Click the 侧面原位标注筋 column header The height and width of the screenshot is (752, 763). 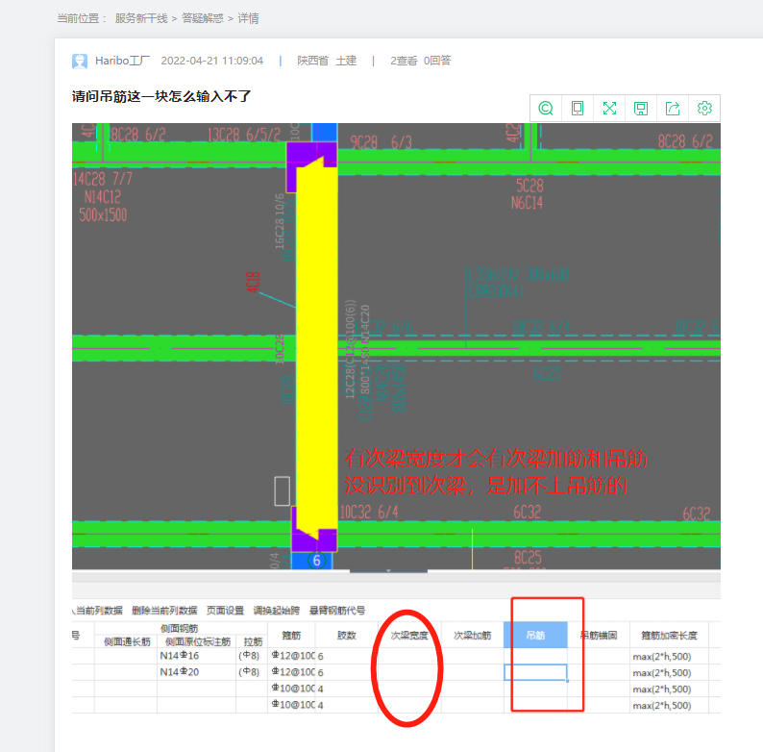click(198, 642)
